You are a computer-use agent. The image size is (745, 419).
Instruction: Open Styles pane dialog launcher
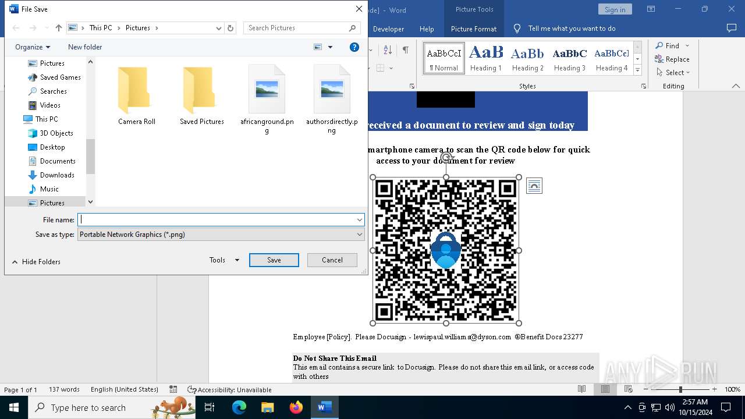pos(644,86)
